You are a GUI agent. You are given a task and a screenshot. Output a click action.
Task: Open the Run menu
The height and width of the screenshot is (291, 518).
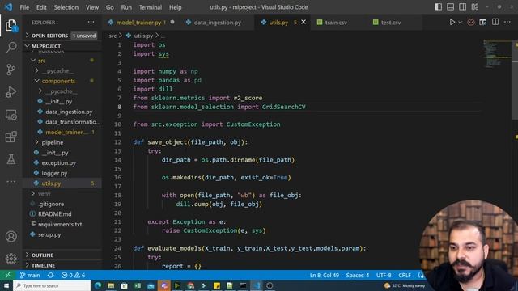[126, 7]
